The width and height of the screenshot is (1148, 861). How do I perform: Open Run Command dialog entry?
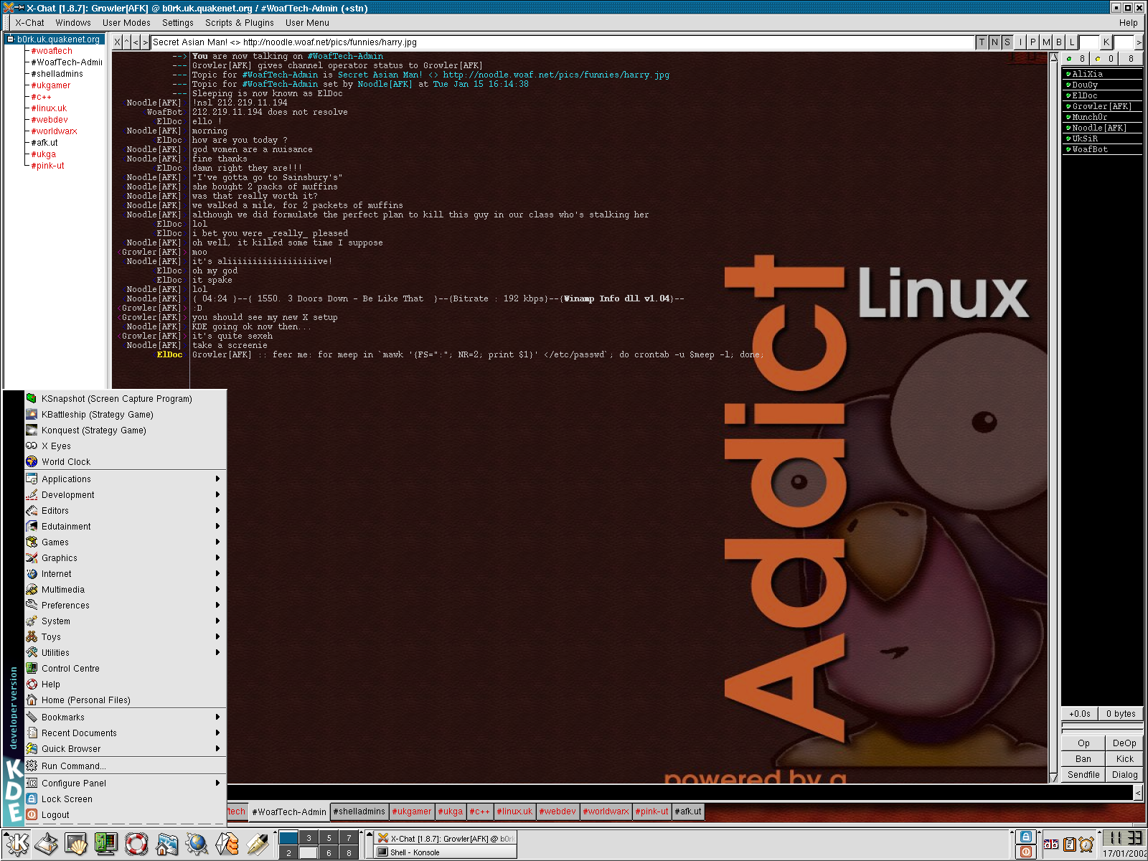(125, 766)
